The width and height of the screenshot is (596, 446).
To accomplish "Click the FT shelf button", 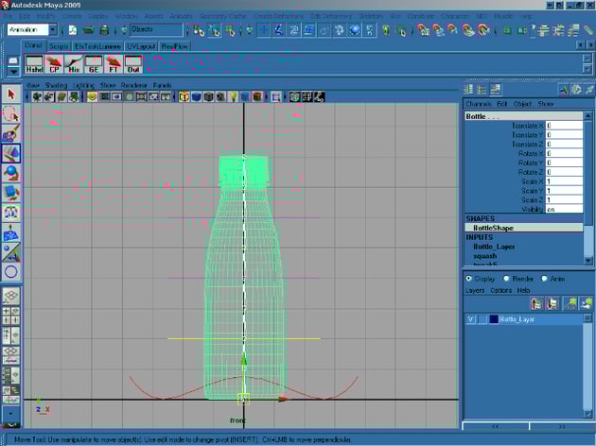I will pyautogui.click(x=113, y=65).
